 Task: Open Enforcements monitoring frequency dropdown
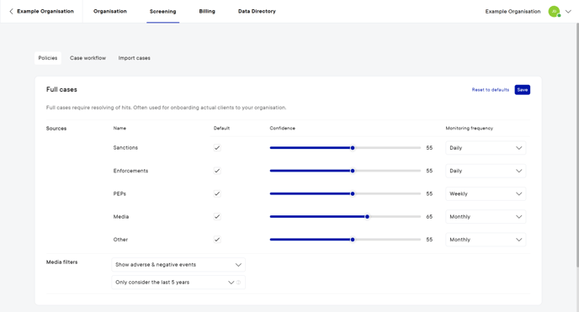coord(486,171)
